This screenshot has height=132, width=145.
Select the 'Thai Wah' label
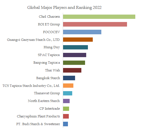(x=53, y=70)
